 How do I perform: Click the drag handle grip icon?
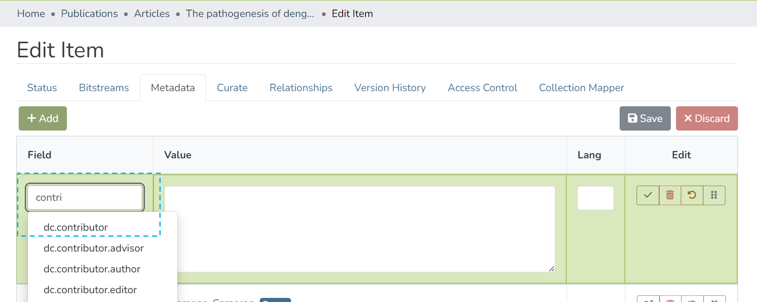click(x=714, y=195)
